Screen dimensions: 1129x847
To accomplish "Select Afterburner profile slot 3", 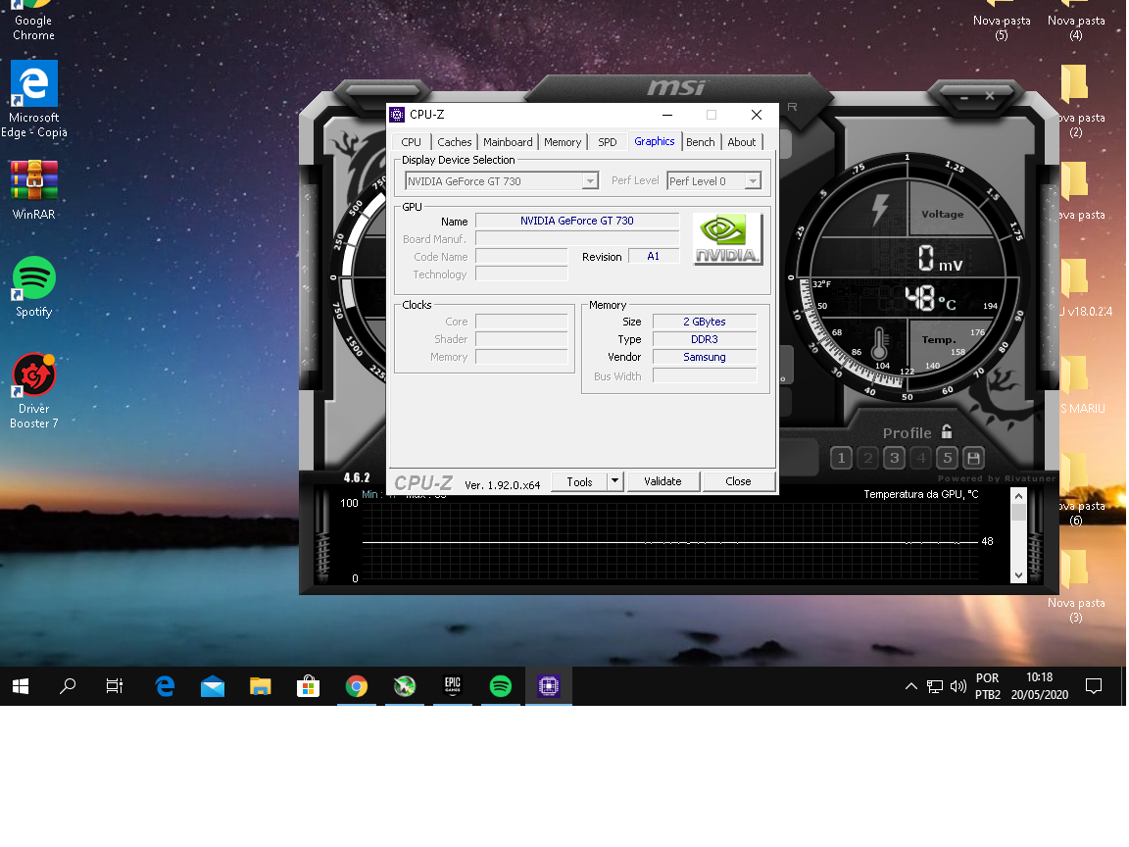I will click(x=894, y=458).
